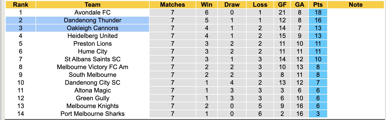Screen dimensions: 386x120
Task: Click on Heidelberg United
Action: click(x=92, y=36)
